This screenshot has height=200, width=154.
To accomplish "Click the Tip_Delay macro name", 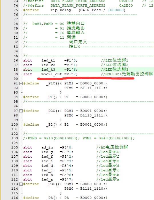I will pos(61,10).
